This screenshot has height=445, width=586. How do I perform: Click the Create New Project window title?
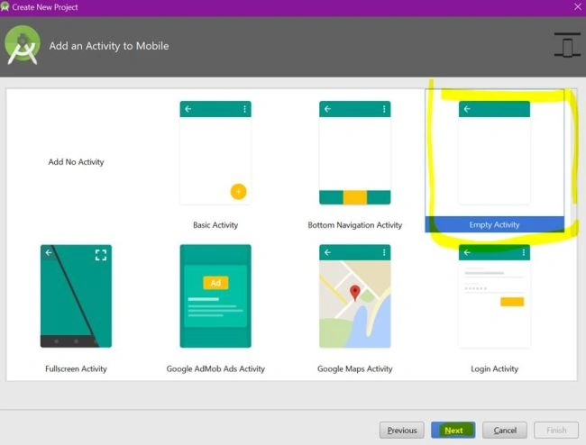pos(45,7)
